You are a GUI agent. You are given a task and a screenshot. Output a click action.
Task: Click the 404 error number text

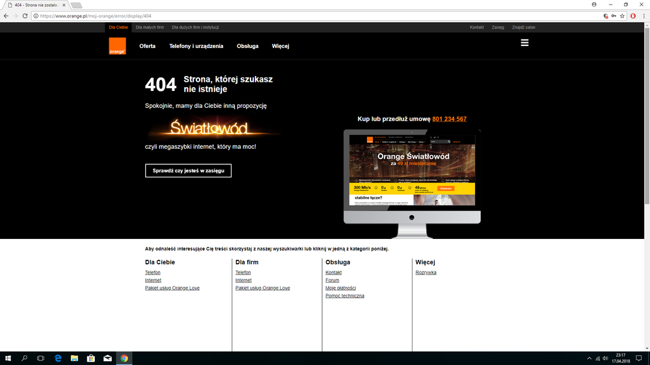click(161, 85)
